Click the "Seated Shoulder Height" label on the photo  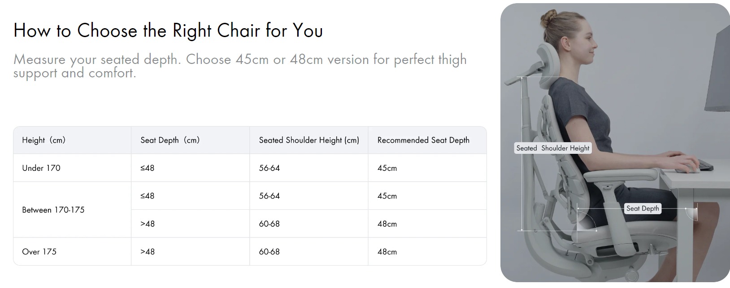coord(553,148)
